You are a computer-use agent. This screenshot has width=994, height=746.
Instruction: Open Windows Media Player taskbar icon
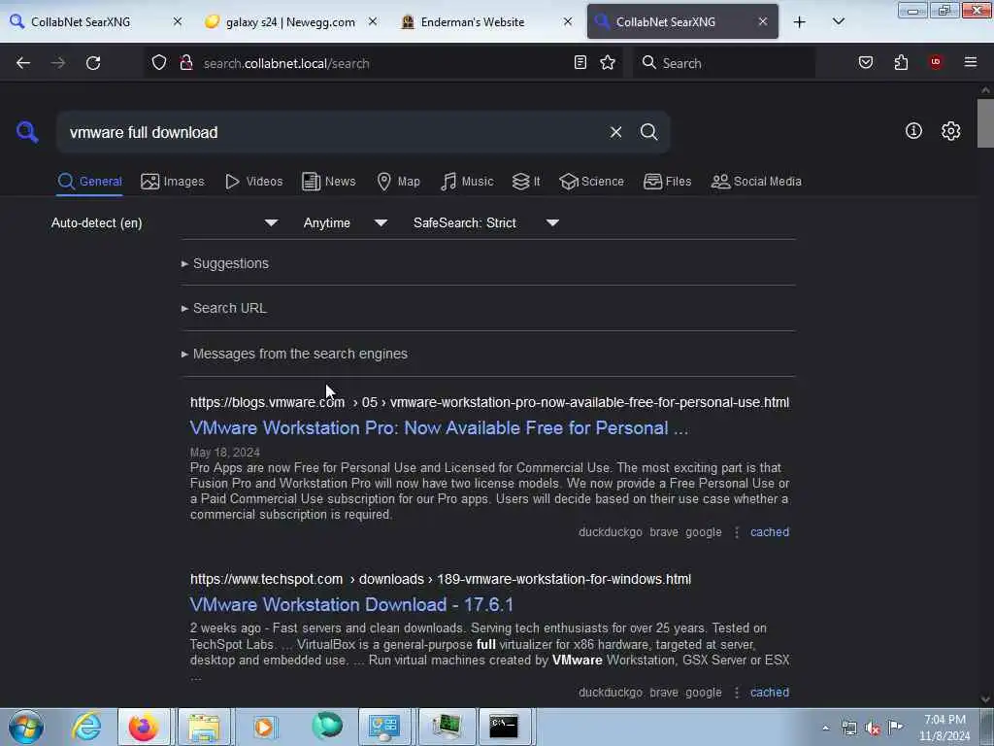(264, 727)
